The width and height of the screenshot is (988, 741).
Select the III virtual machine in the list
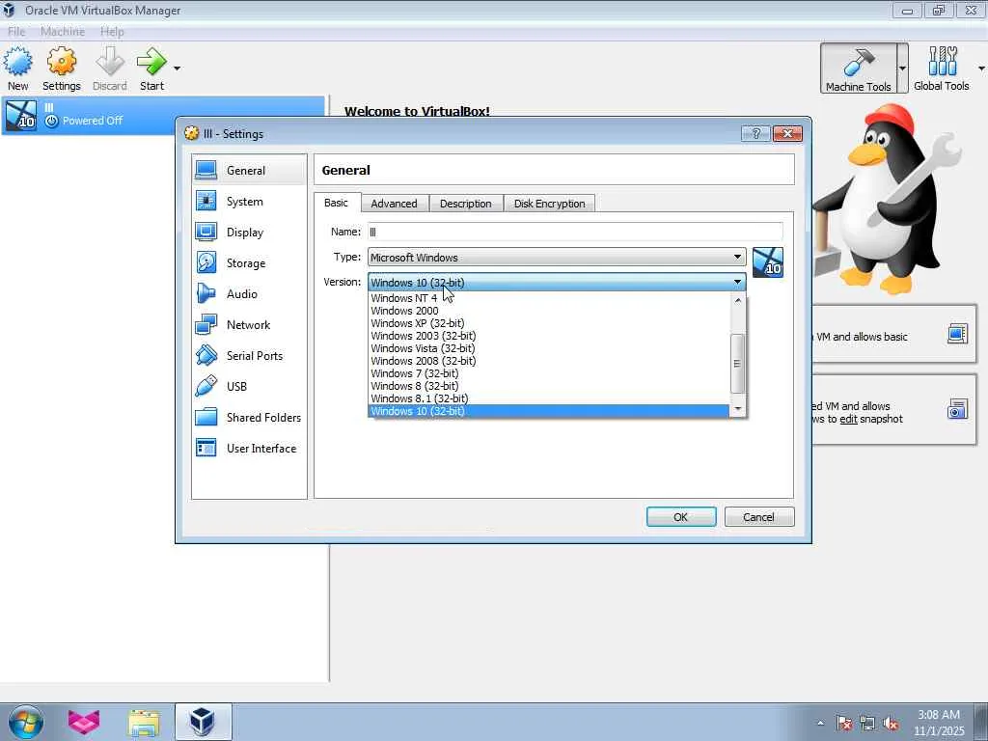coord(162,116)
